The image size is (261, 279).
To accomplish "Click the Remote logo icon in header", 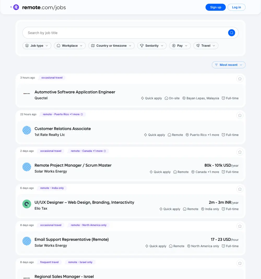I will click(x=16, y=7).
